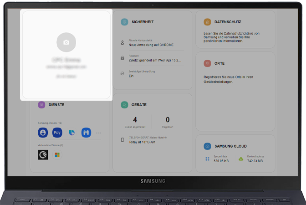306x205 pixels.
Task: Open the Samsung Account service icon
Action: 43,133
